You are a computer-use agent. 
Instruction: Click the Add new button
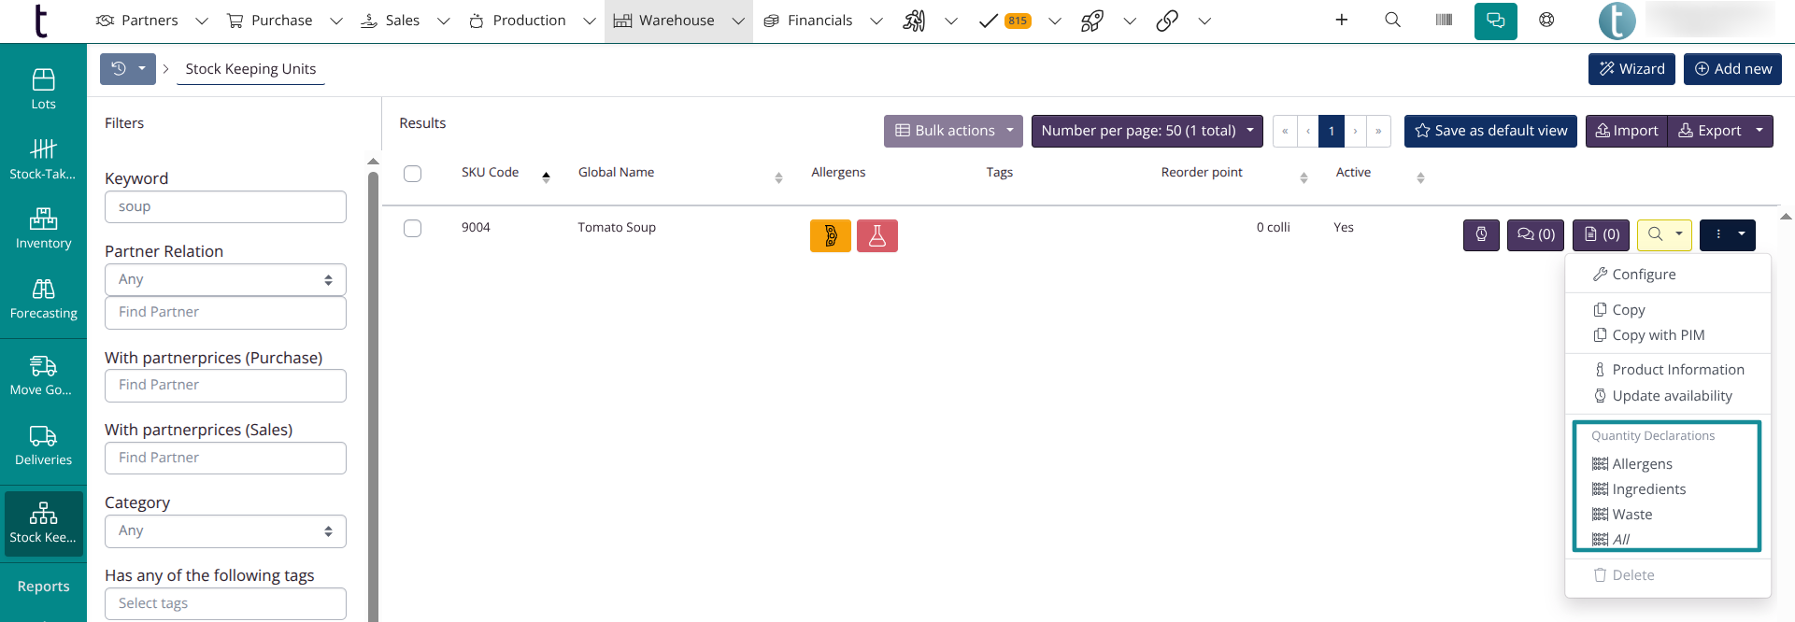click(x=1732, y=69)
